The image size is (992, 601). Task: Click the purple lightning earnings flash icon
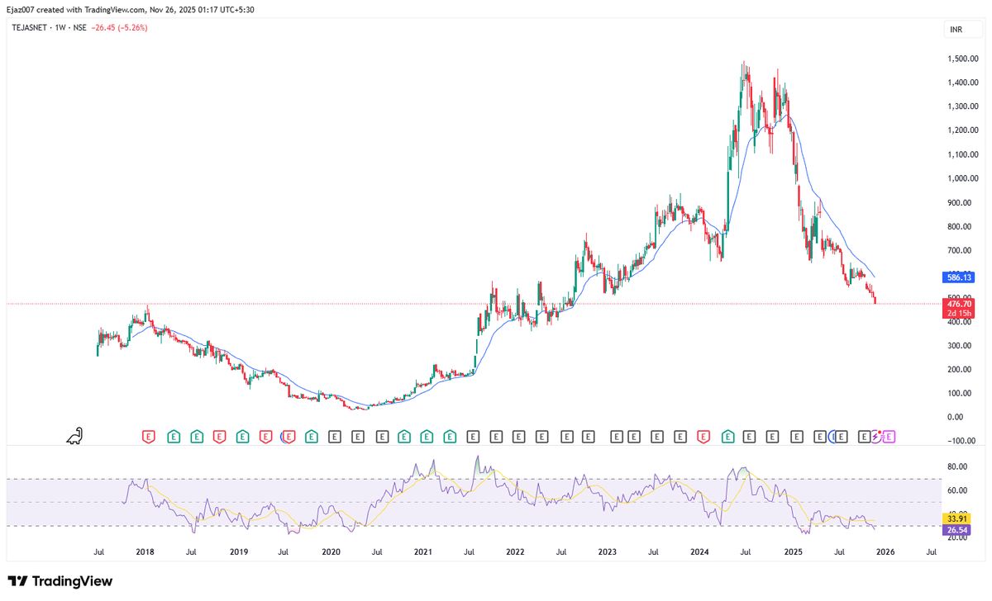875,437
